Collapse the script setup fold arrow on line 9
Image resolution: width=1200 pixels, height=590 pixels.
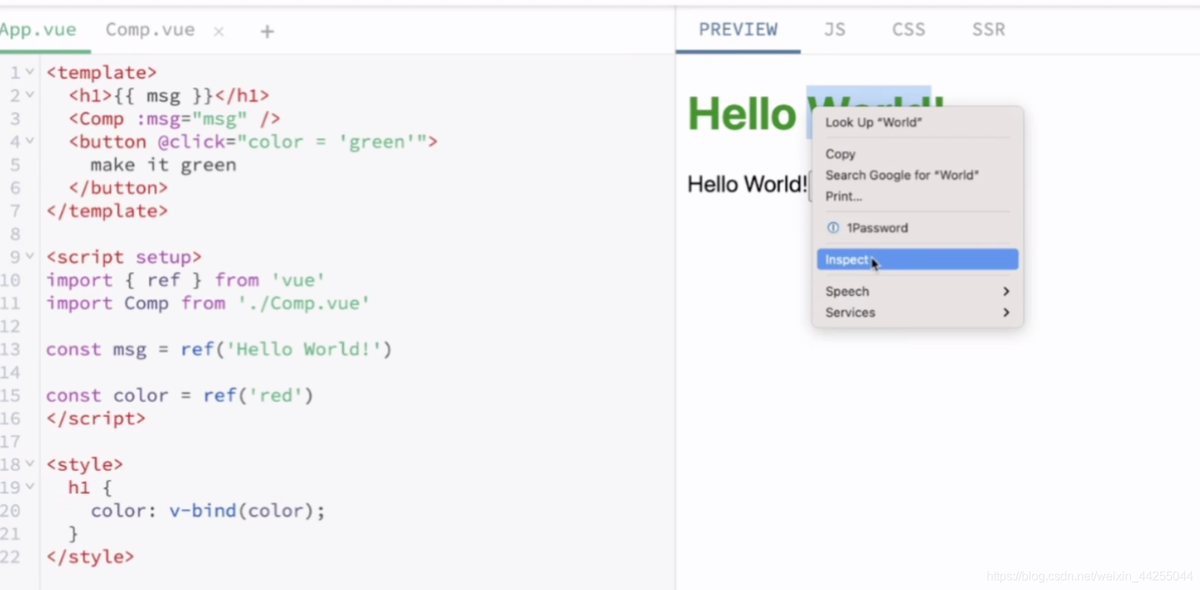point(30,257)
